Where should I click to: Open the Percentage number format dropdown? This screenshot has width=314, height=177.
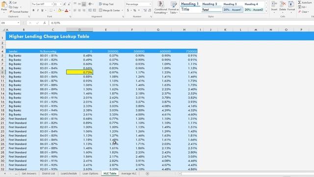point(150,4)
